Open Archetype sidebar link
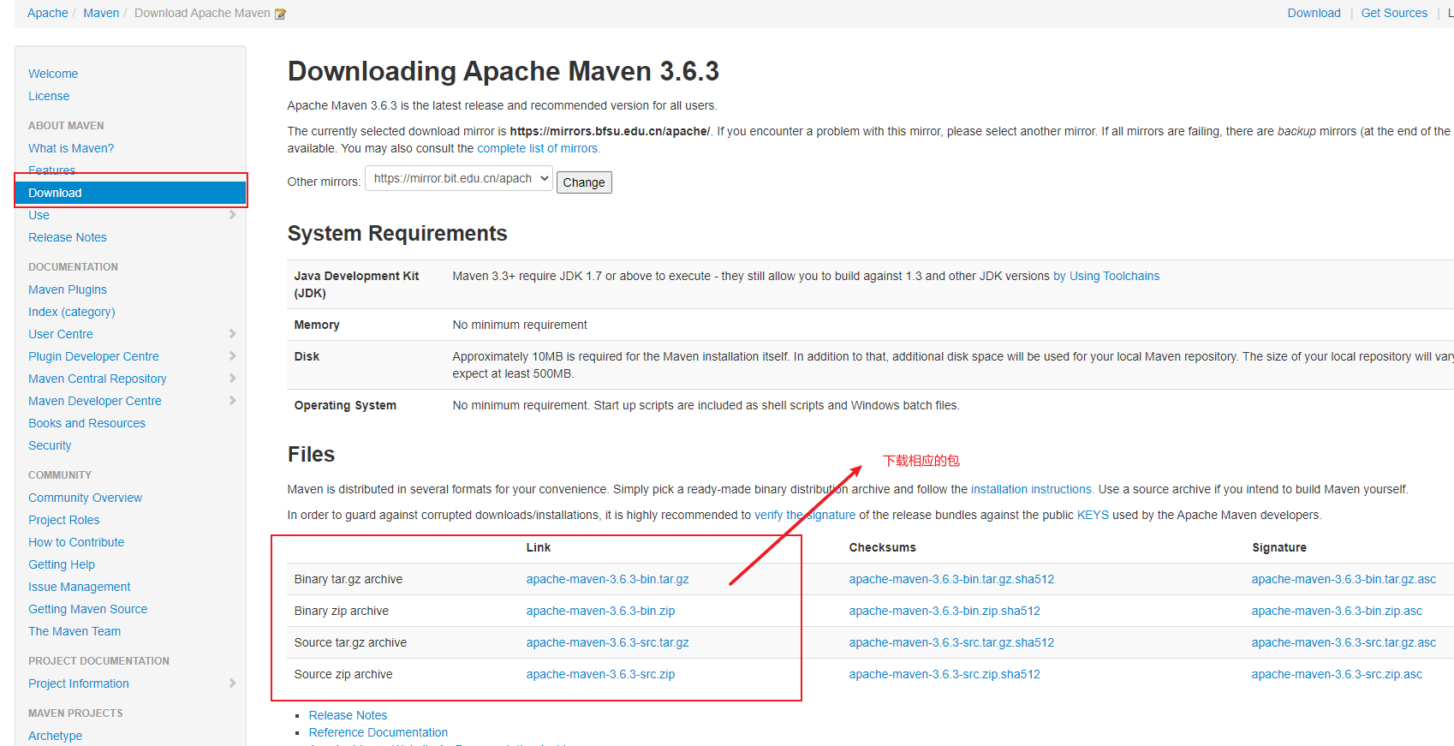1454x746 pixels. [x=56, y=736]
